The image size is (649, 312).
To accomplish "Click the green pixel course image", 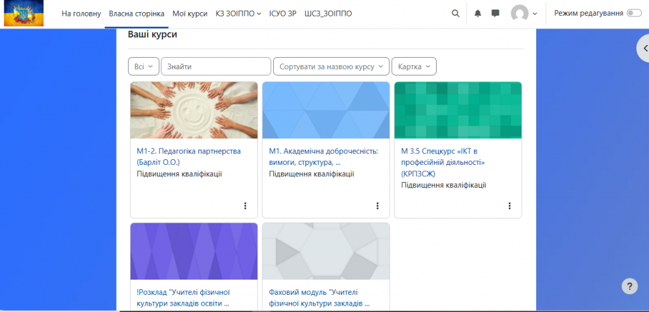I will click(x=458, y=110).
